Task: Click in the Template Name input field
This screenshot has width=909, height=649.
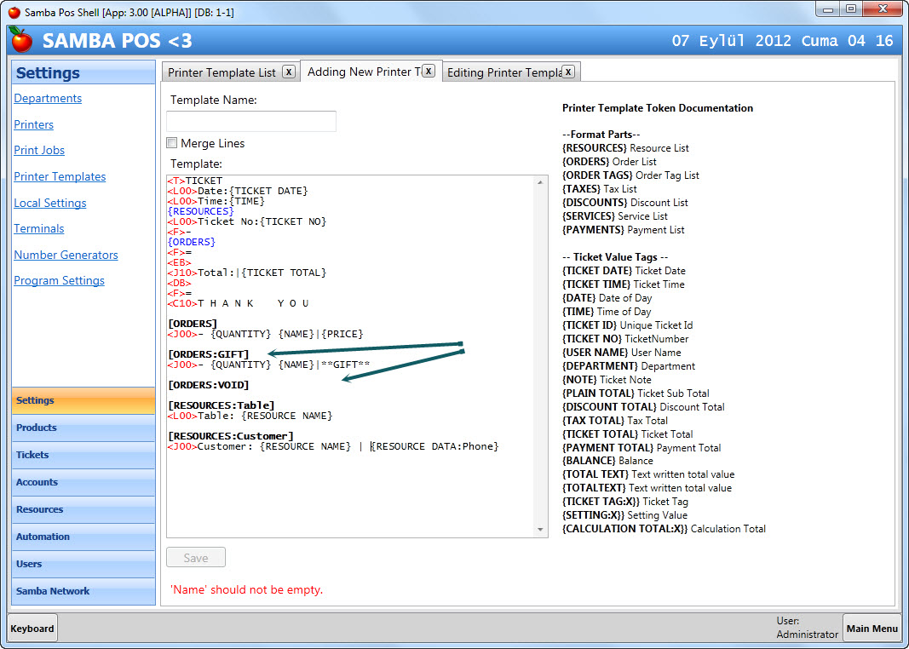Action: pyautogui.click(x=251, y=121)
